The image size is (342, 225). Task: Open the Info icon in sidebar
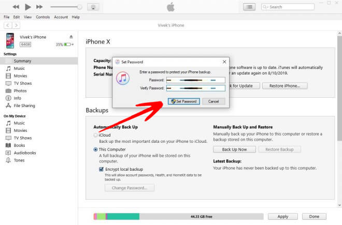click(x=8, y=98)
